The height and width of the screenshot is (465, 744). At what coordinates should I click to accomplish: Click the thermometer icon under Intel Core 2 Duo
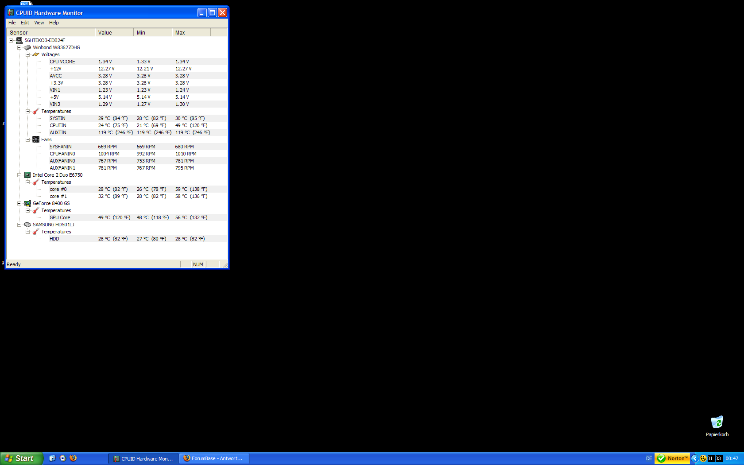click(x=36, y=182)
